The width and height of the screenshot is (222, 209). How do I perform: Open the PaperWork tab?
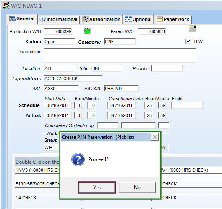pos(173,19)
